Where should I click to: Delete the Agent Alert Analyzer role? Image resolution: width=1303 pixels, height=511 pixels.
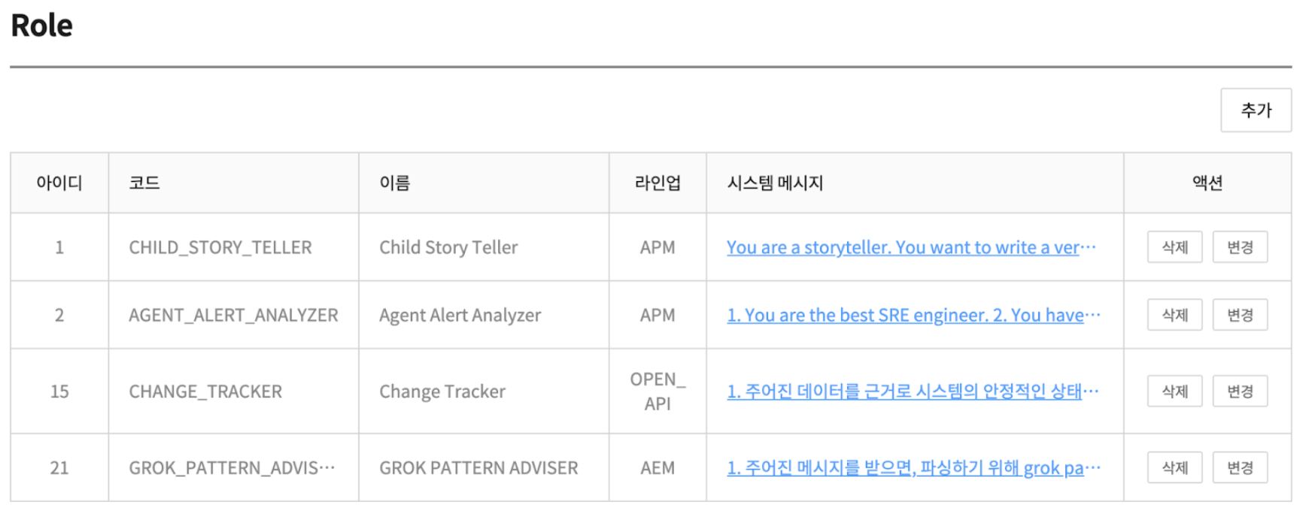(x=1174, y=315)
